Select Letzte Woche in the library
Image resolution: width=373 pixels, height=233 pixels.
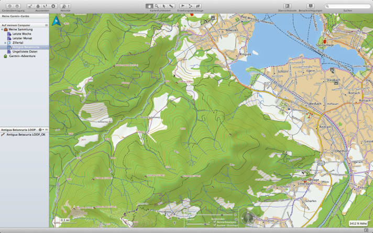click(22, 34)
